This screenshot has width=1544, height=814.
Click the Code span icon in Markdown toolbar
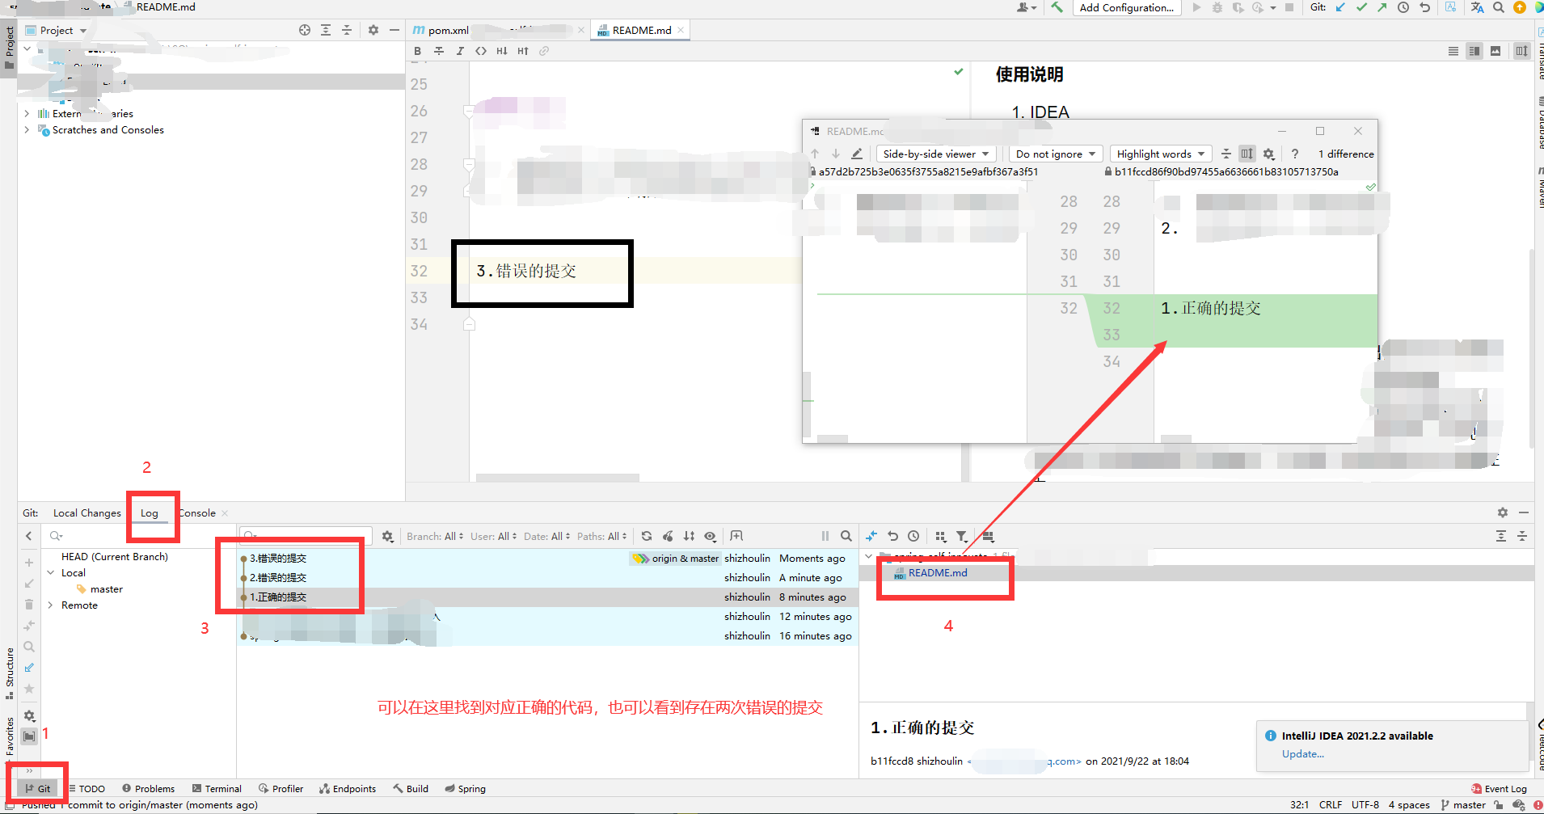coord(481,51)
